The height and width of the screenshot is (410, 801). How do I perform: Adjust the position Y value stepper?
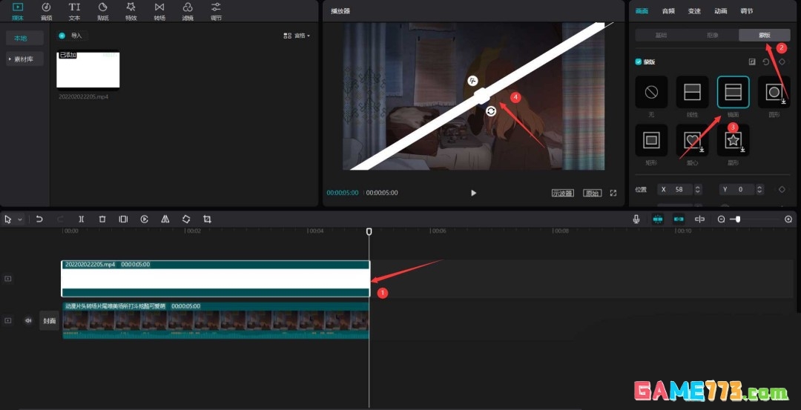759,189
